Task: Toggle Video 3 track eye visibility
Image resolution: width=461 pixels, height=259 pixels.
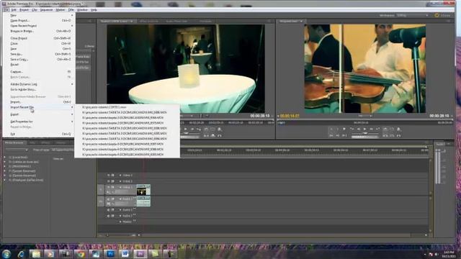Action: click(x=109, y=176)
